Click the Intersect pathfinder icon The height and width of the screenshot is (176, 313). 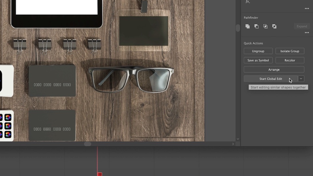(x=265, y=26)
